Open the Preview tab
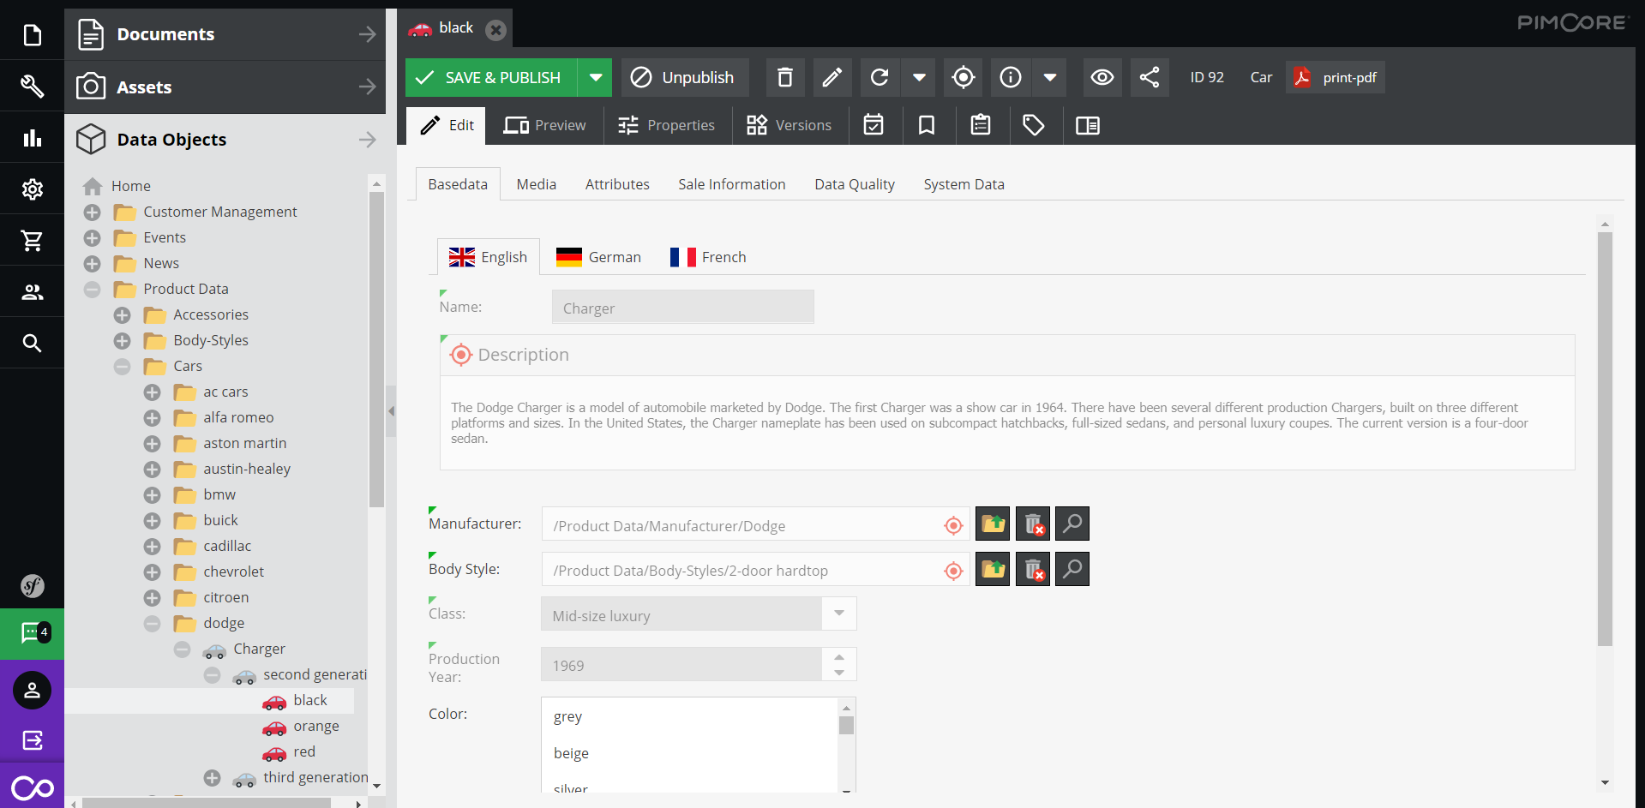The image size is (1645, 808). coord(545,125)
